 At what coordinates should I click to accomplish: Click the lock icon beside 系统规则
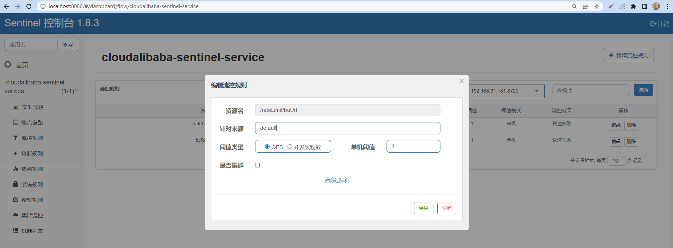pyautogui.click(x=16, y=184)
